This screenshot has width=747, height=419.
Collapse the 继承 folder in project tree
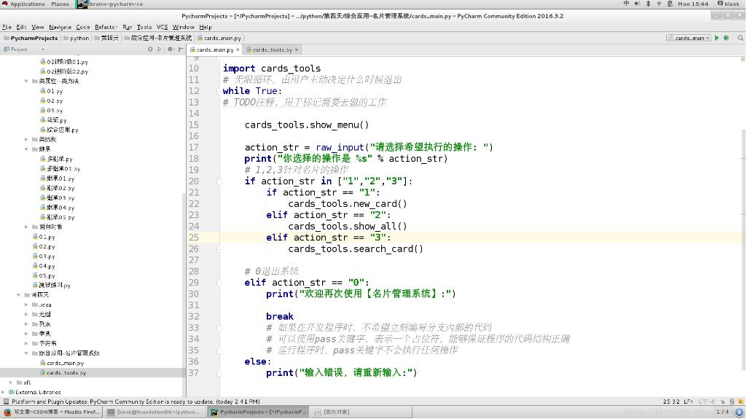[x=26, y=149]
